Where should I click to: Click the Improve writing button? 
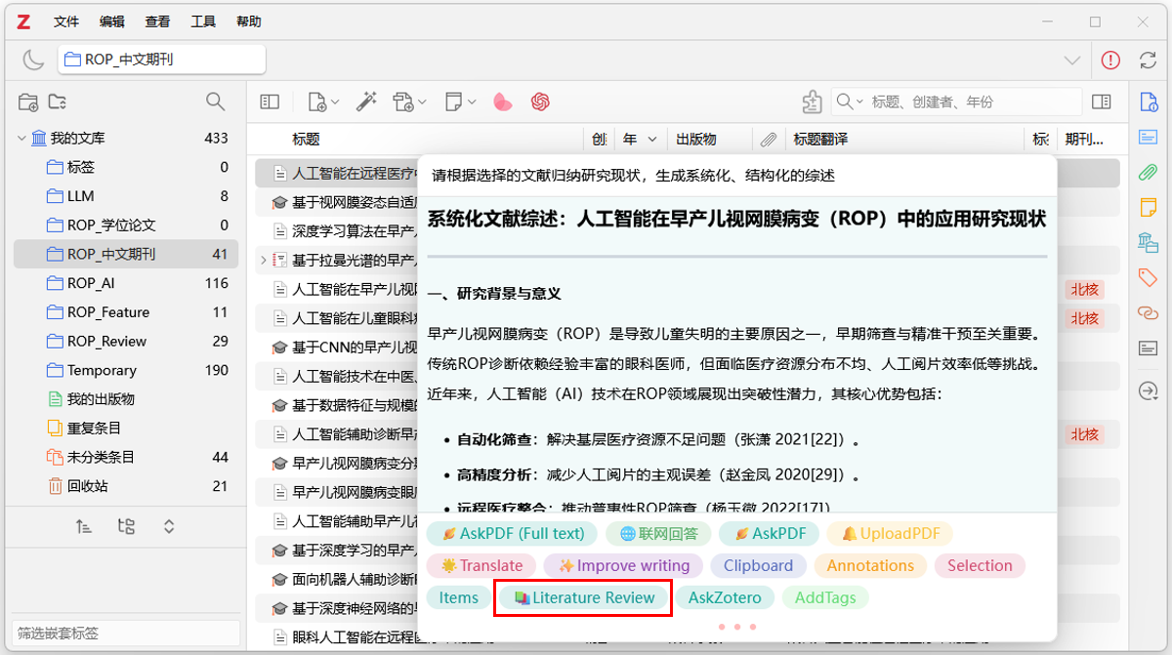tap(623, 565)
